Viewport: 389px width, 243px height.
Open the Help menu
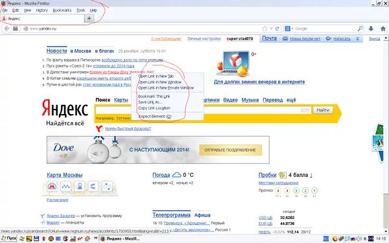tap(93, 10)
